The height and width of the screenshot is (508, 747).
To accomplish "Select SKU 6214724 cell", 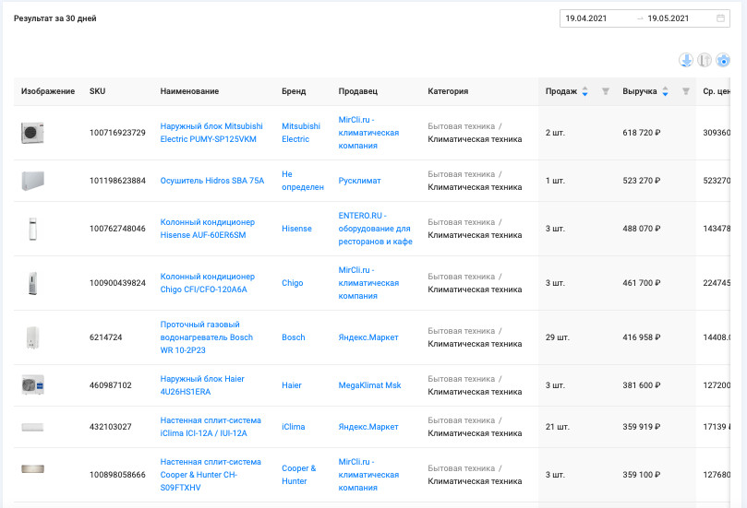I will pos(106,337).
